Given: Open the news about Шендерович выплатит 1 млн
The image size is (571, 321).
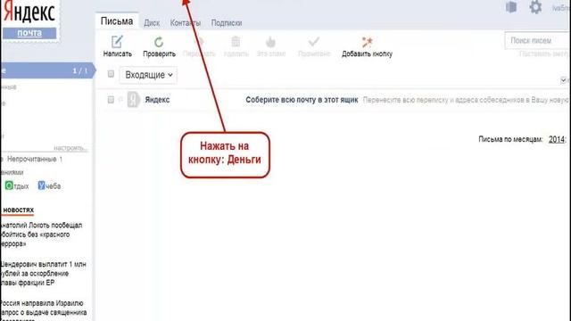Looking at the screenshot, I should coord(43,274).
